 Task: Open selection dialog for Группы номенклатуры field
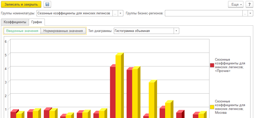coord(115,13)
